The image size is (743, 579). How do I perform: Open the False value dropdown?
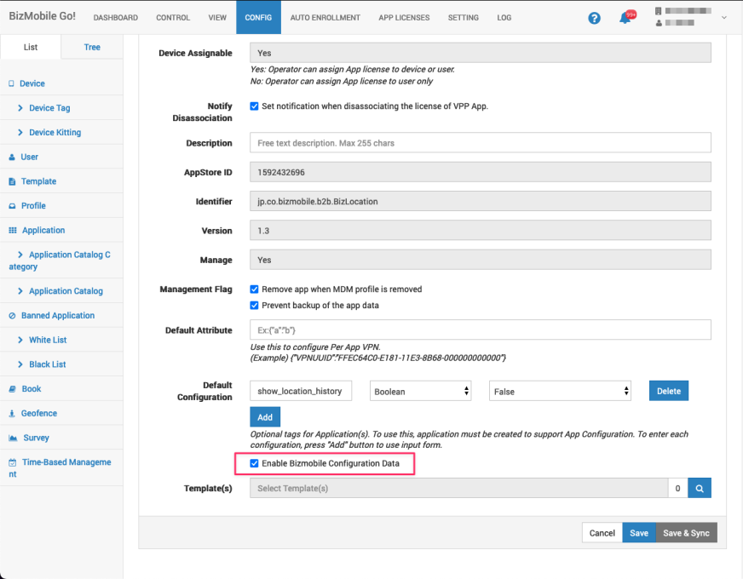click(x=560, y=392)
